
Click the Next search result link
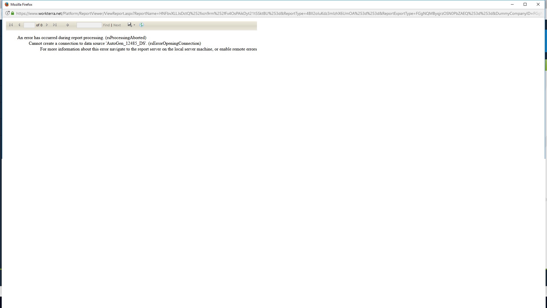coord(117,25)
